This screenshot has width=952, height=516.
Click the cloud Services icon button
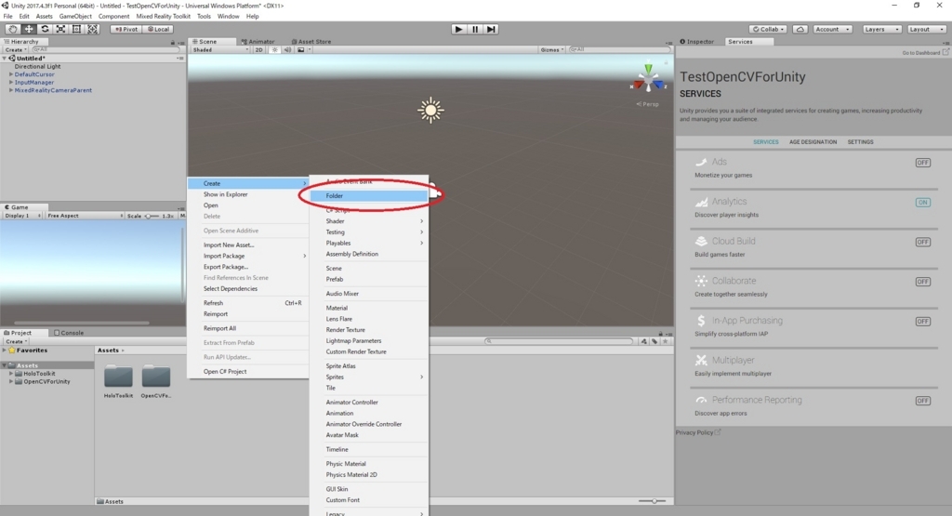(800, 29)
